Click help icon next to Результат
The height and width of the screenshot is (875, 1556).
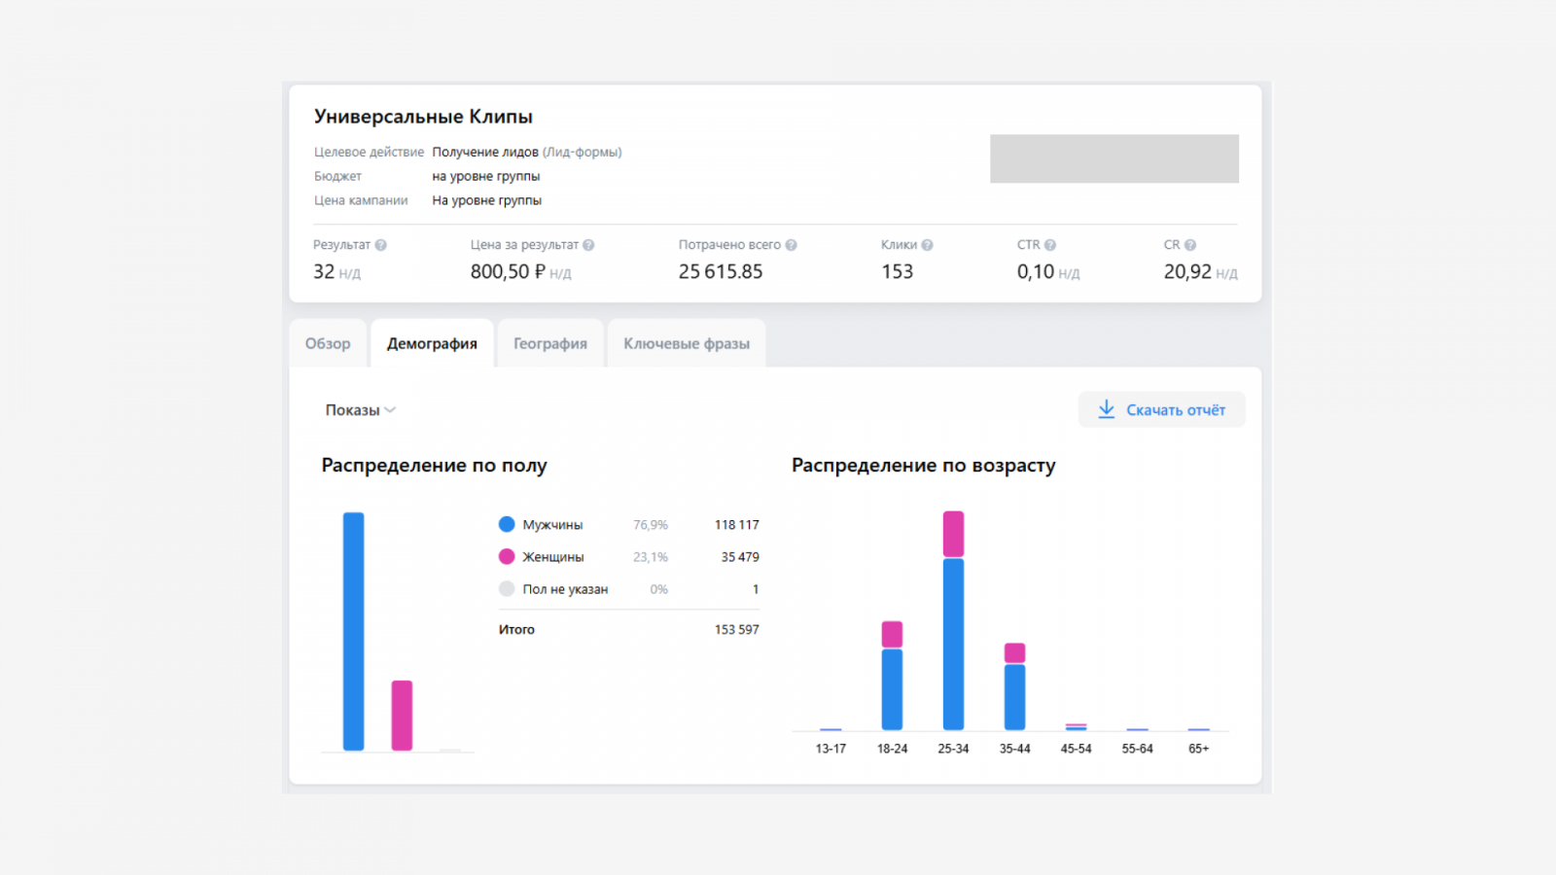[x=381, y=245]
